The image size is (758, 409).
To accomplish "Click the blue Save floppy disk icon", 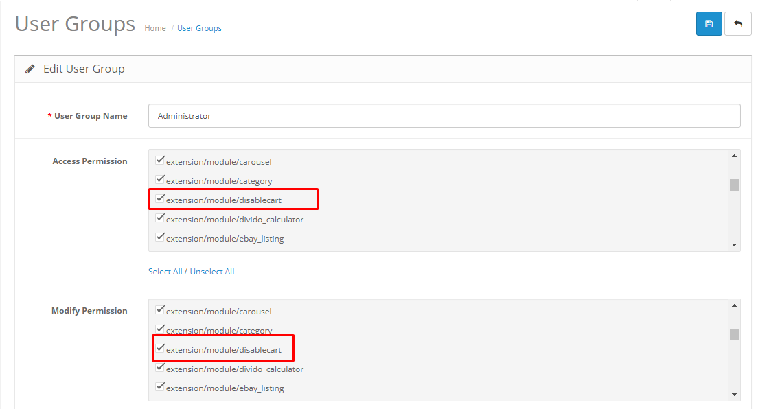I will (x=709, y=24).
